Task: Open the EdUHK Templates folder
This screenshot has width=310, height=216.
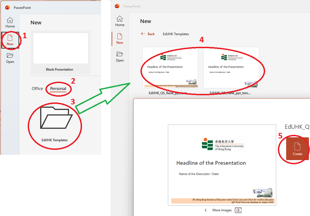Action: pyautogui.click(x=55, y=124)
